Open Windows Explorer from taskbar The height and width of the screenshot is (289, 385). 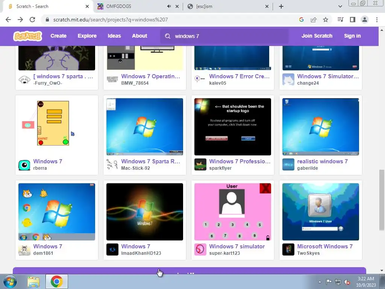(33, 282)
